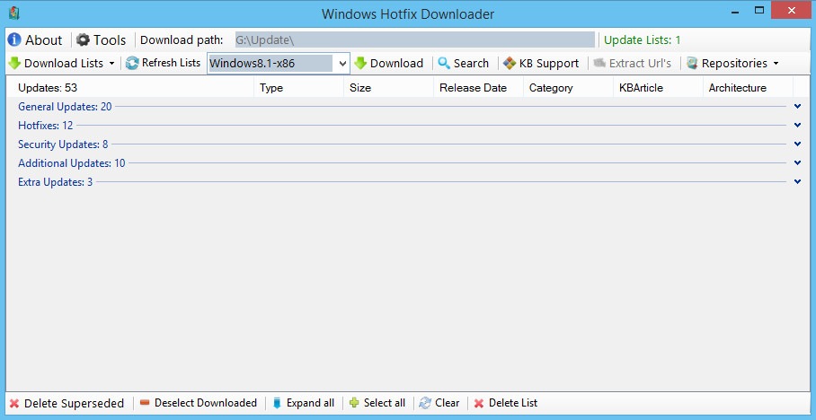Maximize the Windows Hotfix Downloader window

[x=759, y=11]
